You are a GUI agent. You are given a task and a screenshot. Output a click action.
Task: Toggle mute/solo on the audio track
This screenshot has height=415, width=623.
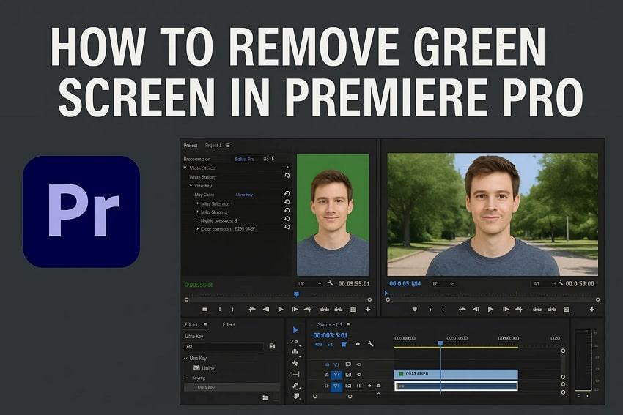[358, 386]
